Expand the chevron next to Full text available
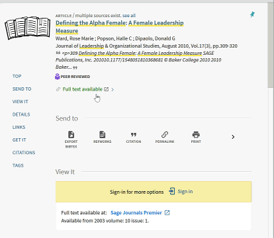The width and height of the screenshot is (274, 238). click(x=113, y=89)
